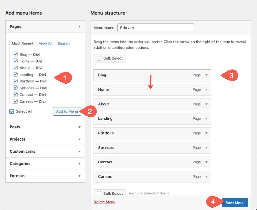Image resolution: width=257 pixels, height=210 pixels.
Task: Uncheck the Select All checkbox
Action: tap(11, 111)
